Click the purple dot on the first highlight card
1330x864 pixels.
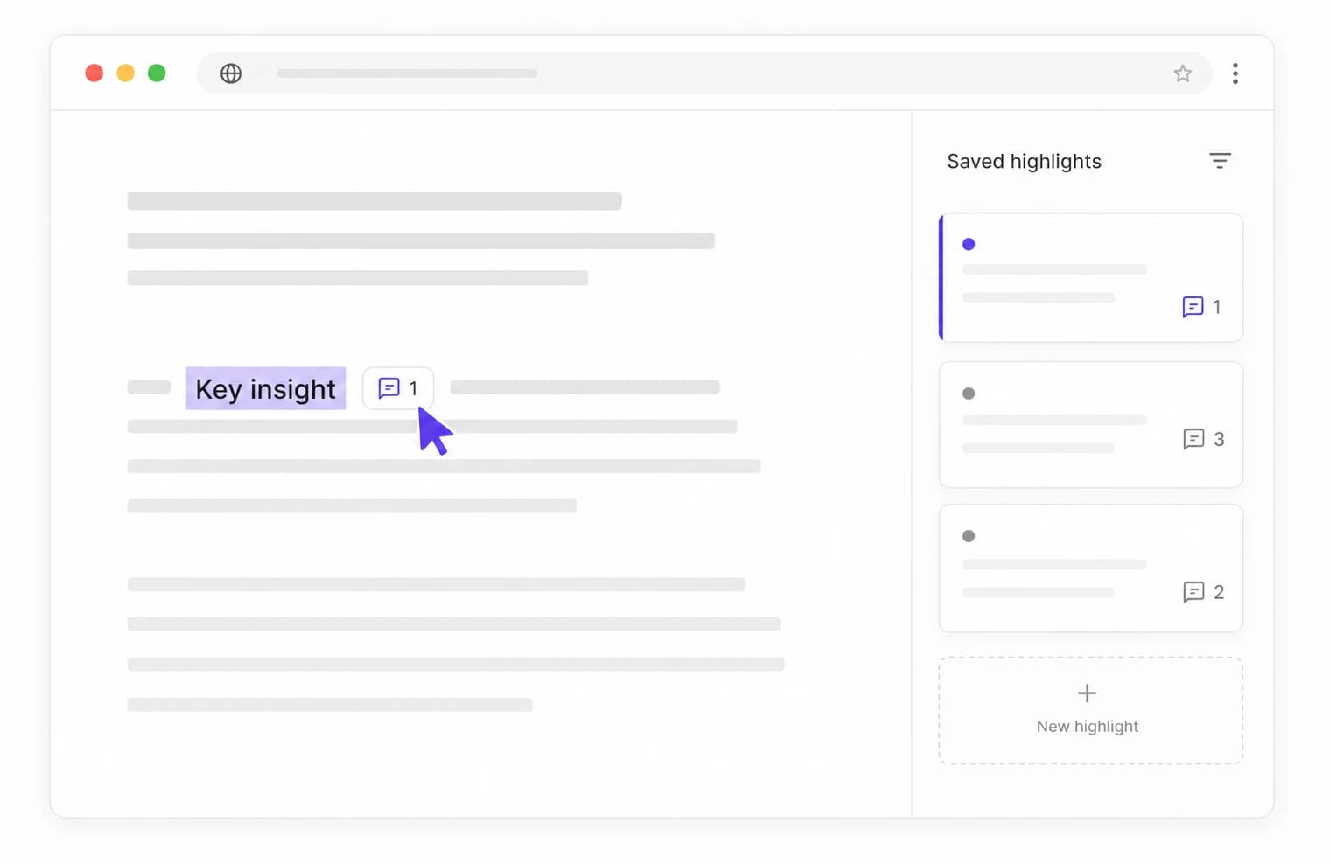pos(969,244)
